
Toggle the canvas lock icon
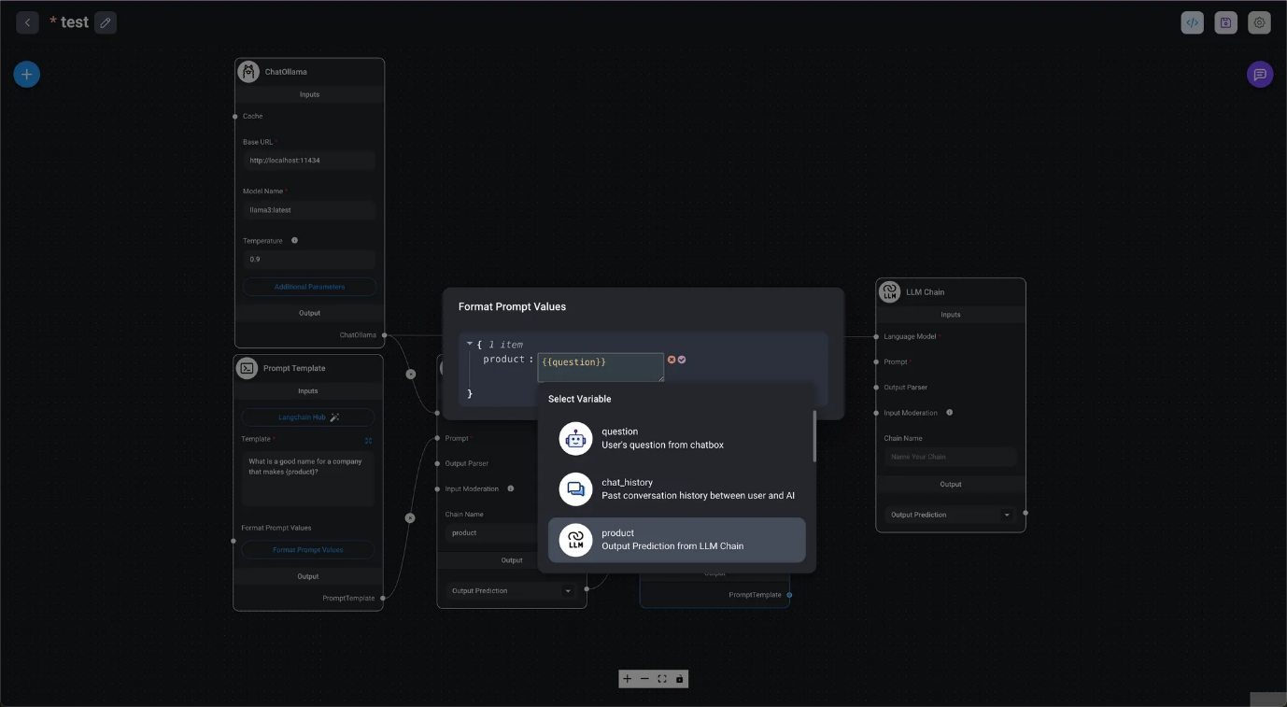click(x=680, y=679)
